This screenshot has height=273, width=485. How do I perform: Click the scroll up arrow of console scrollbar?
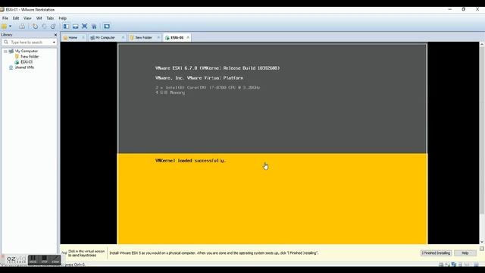(x=482, y=45)
